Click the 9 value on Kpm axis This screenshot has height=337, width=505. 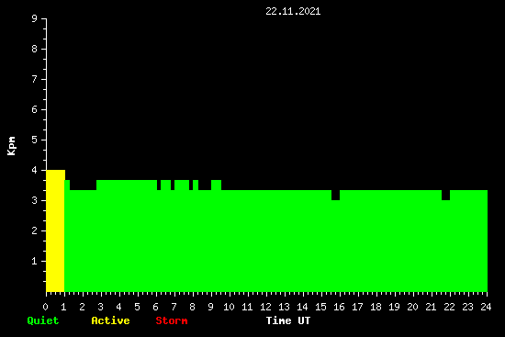tap(35, 18)
